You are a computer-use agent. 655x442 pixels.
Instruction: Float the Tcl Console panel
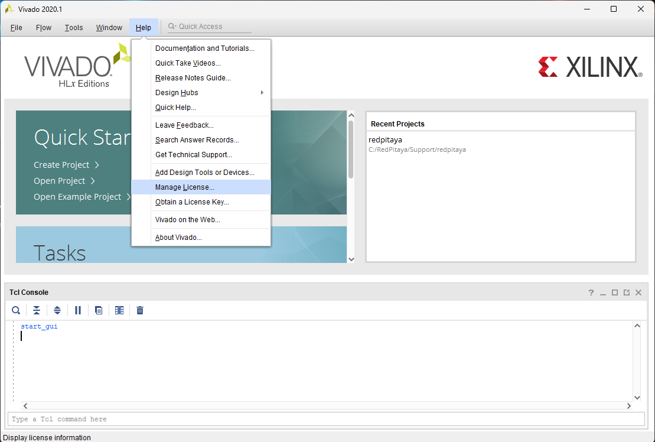[x=627, y=292]
